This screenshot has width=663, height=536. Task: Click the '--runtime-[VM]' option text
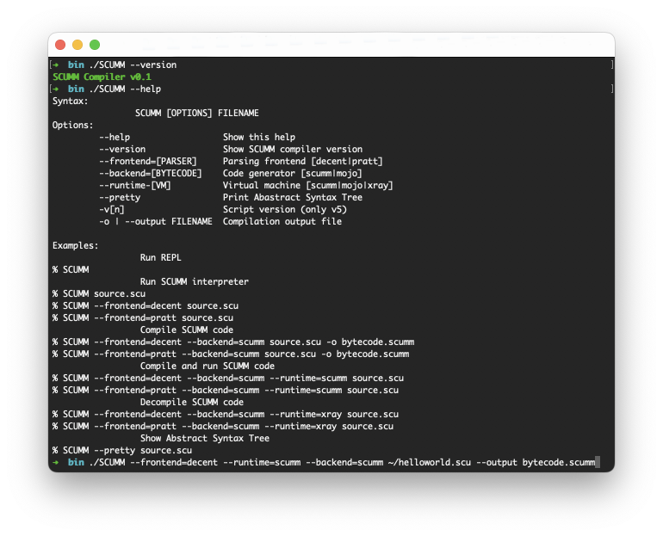[135, 185]
